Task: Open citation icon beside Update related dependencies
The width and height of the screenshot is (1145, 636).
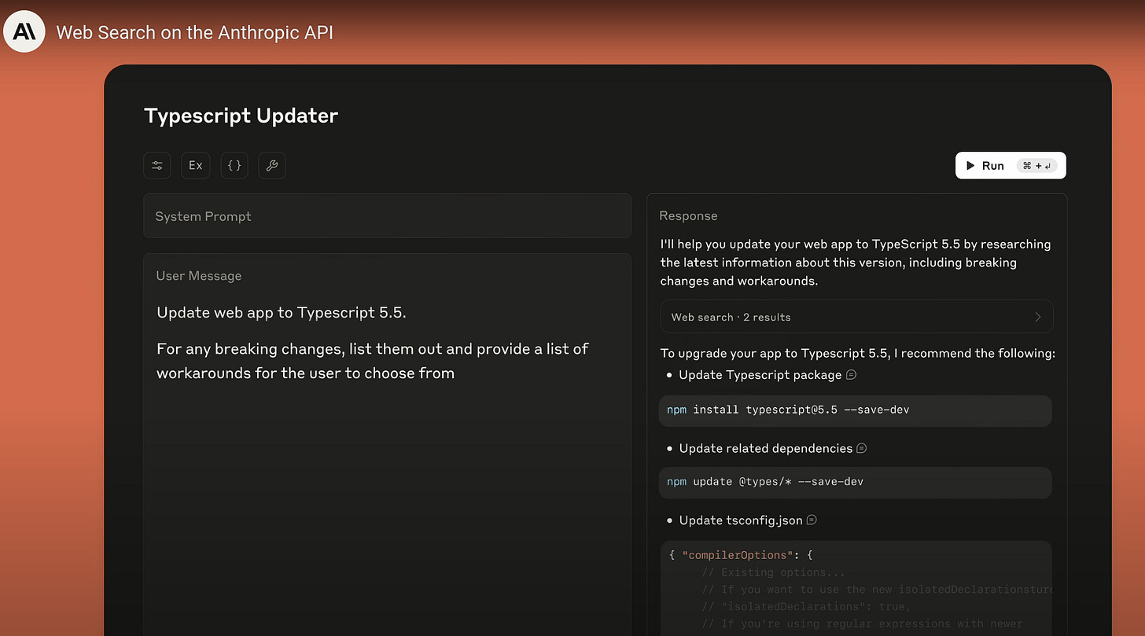Action: coord(861,448)
